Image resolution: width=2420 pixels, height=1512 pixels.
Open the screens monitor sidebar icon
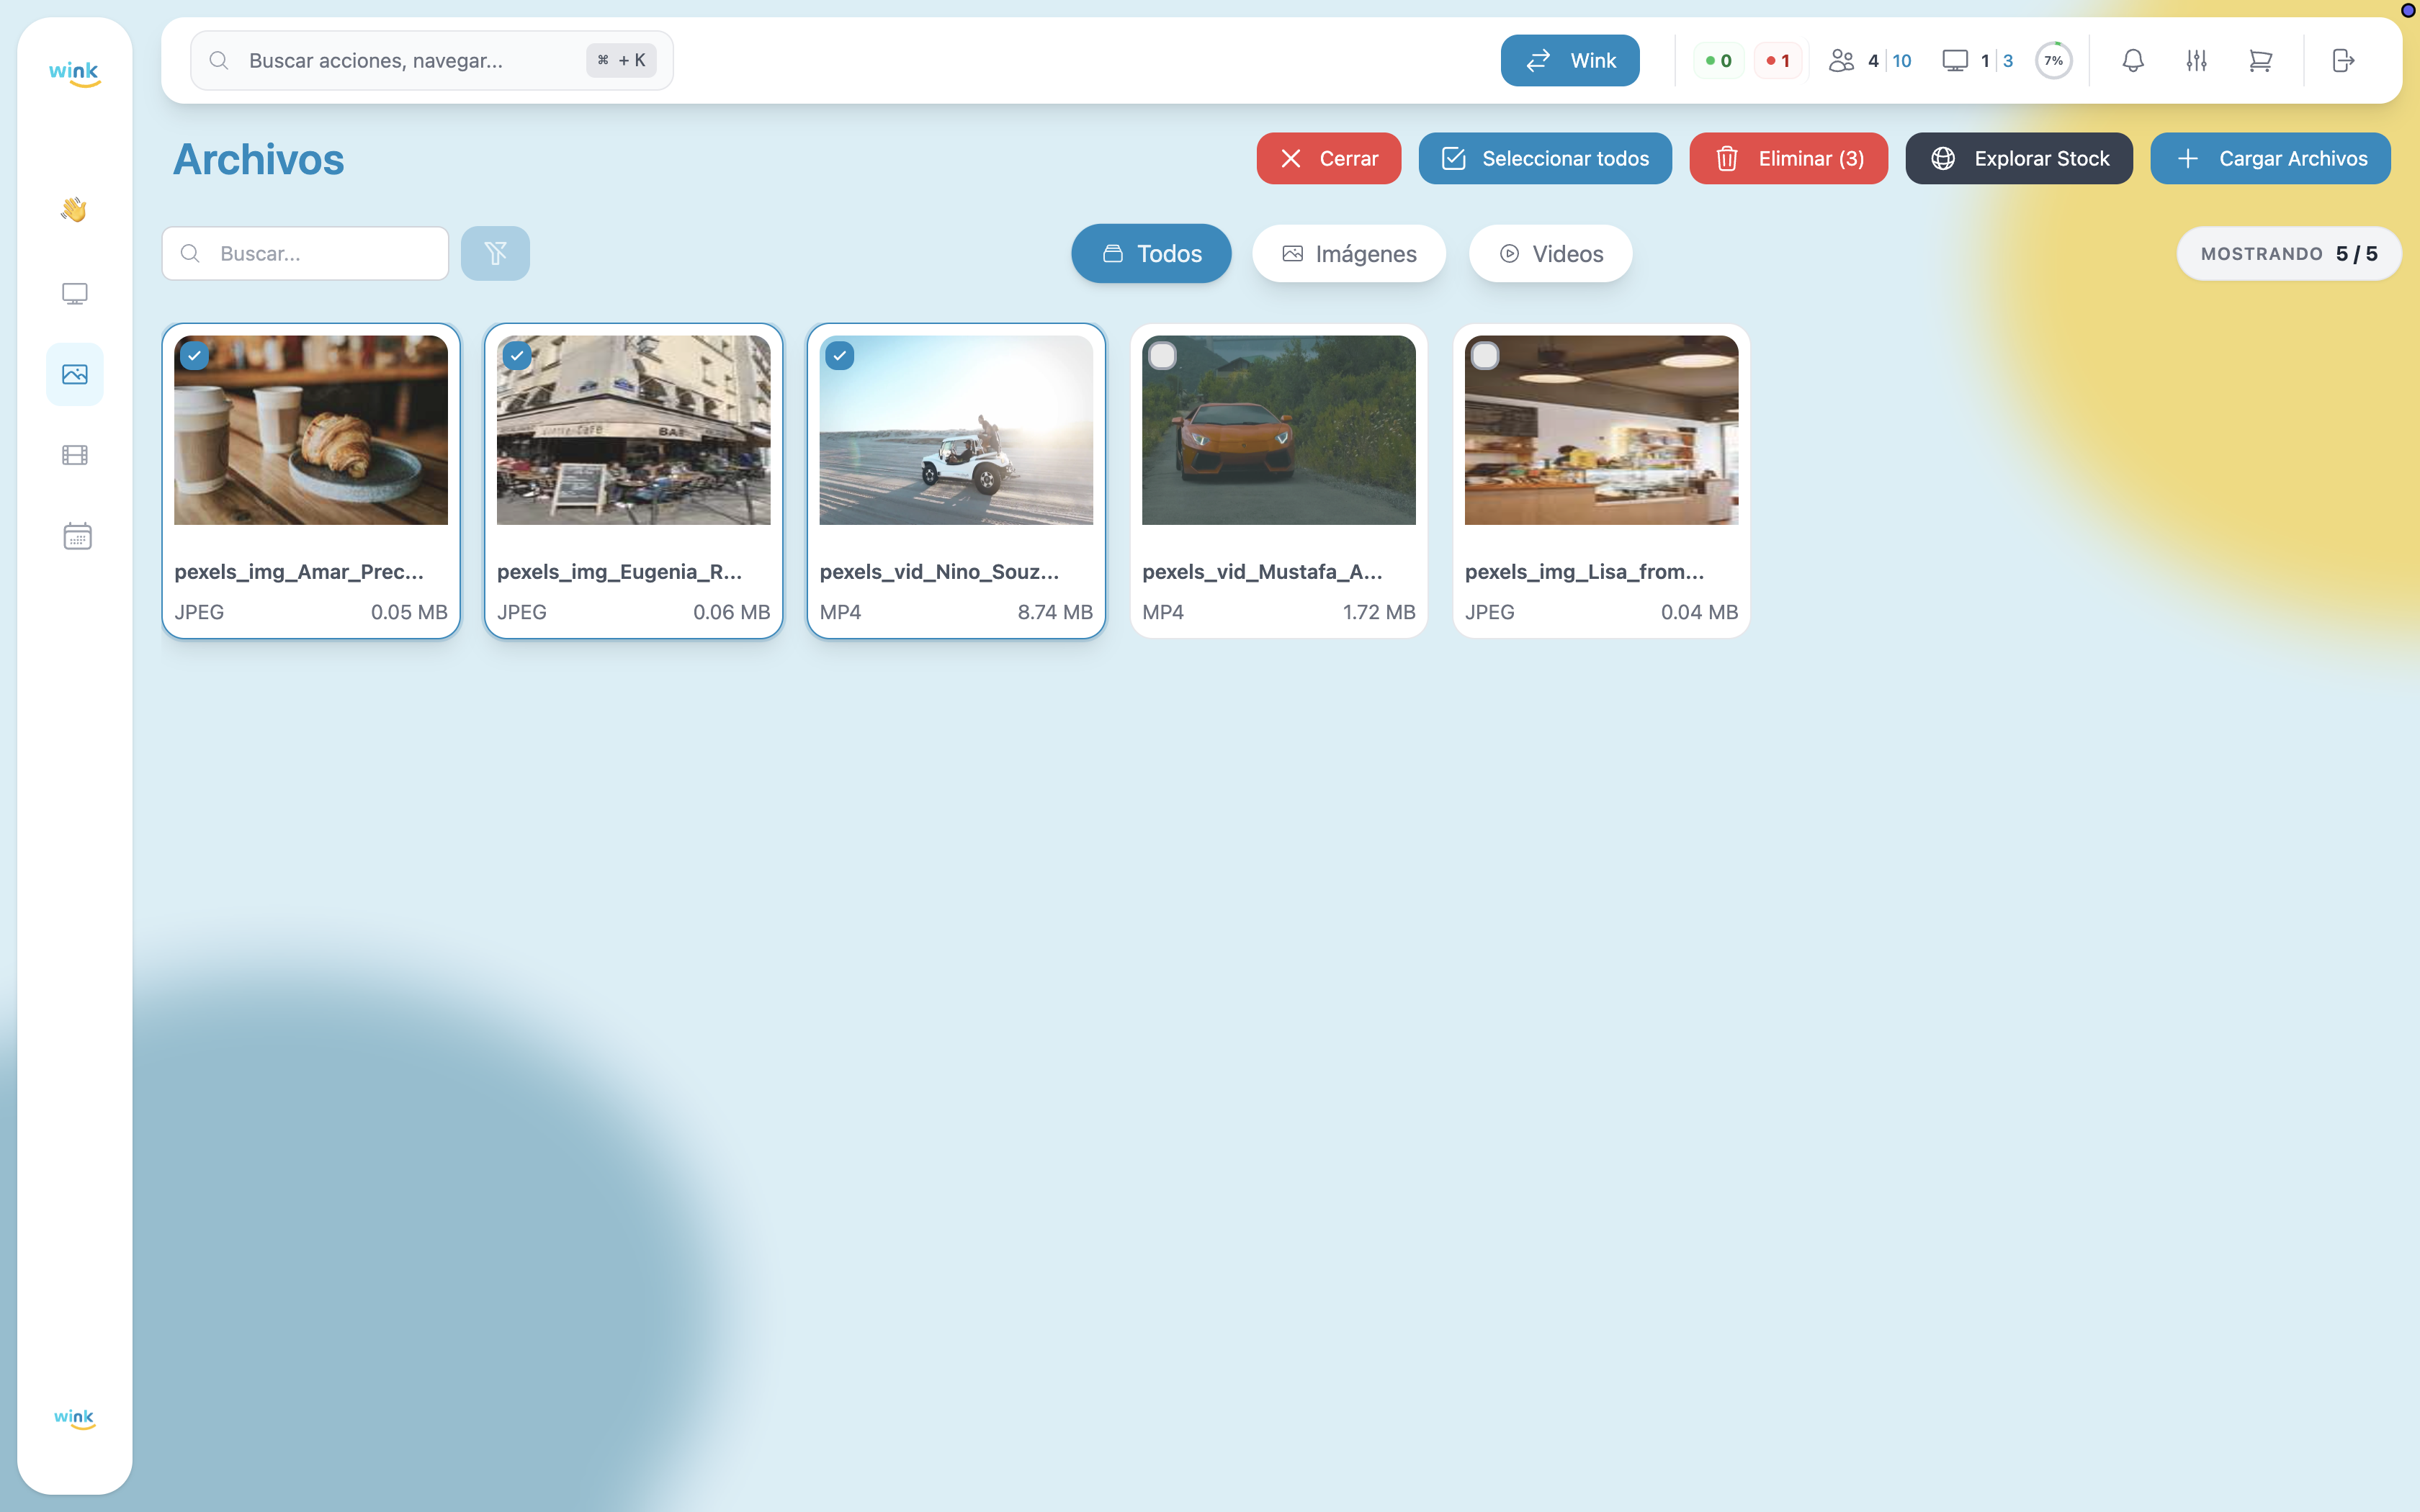[x=74, y=293]
